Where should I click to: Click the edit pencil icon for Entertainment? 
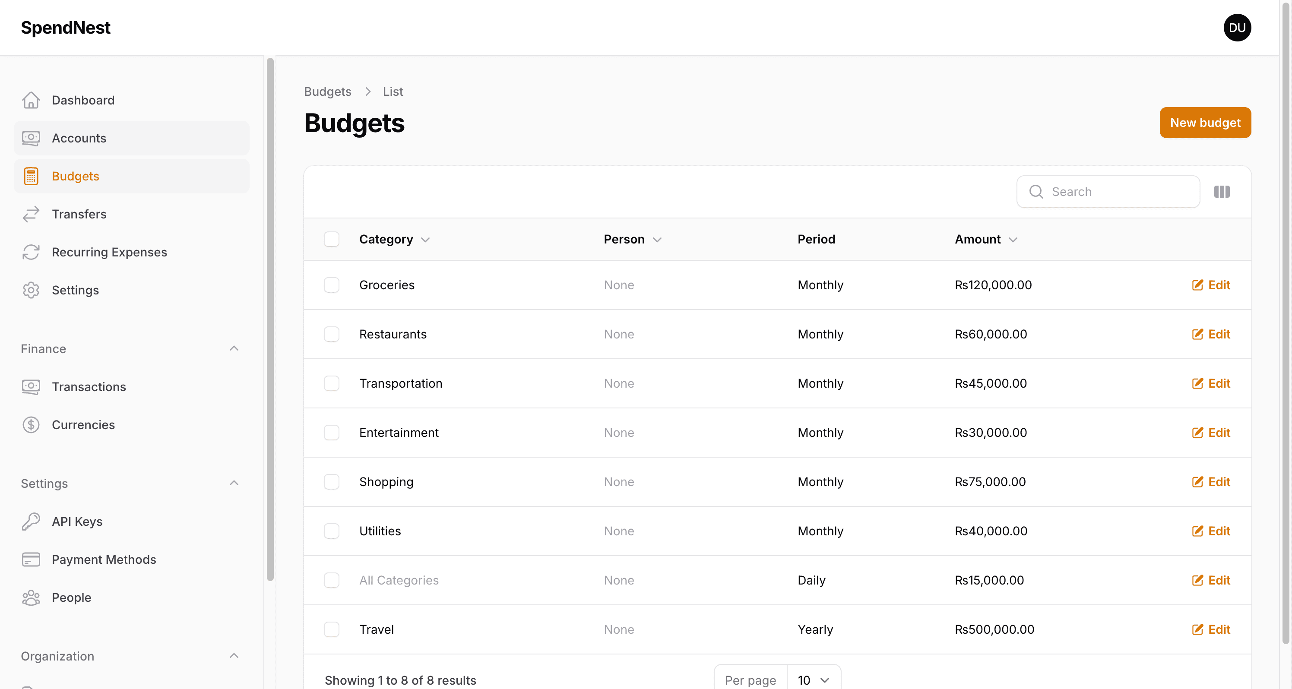(1197, 433)
